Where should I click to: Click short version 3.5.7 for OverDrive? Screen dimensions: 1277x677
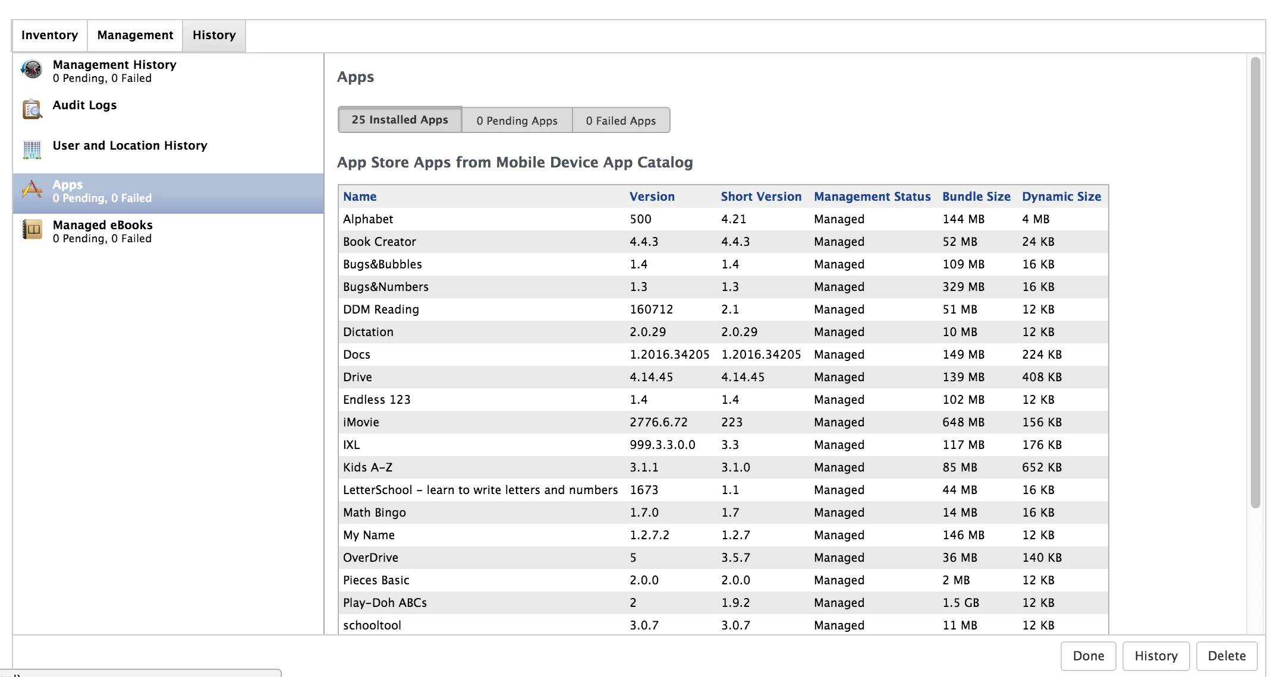[x=736, y=558]
